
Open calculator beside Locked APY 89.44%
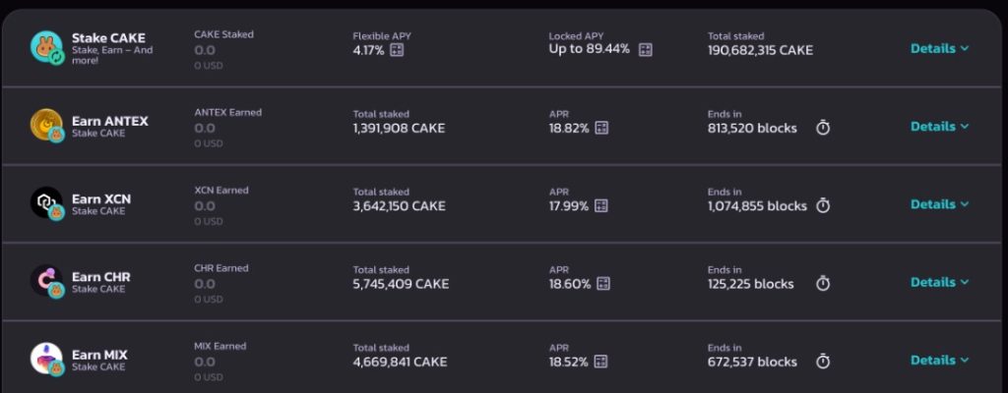click(x=646, y=49)
